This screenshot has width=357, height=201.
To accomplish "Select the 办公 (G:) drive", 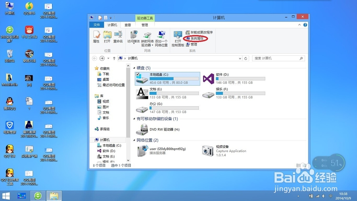I will click(x=167, y=108).
